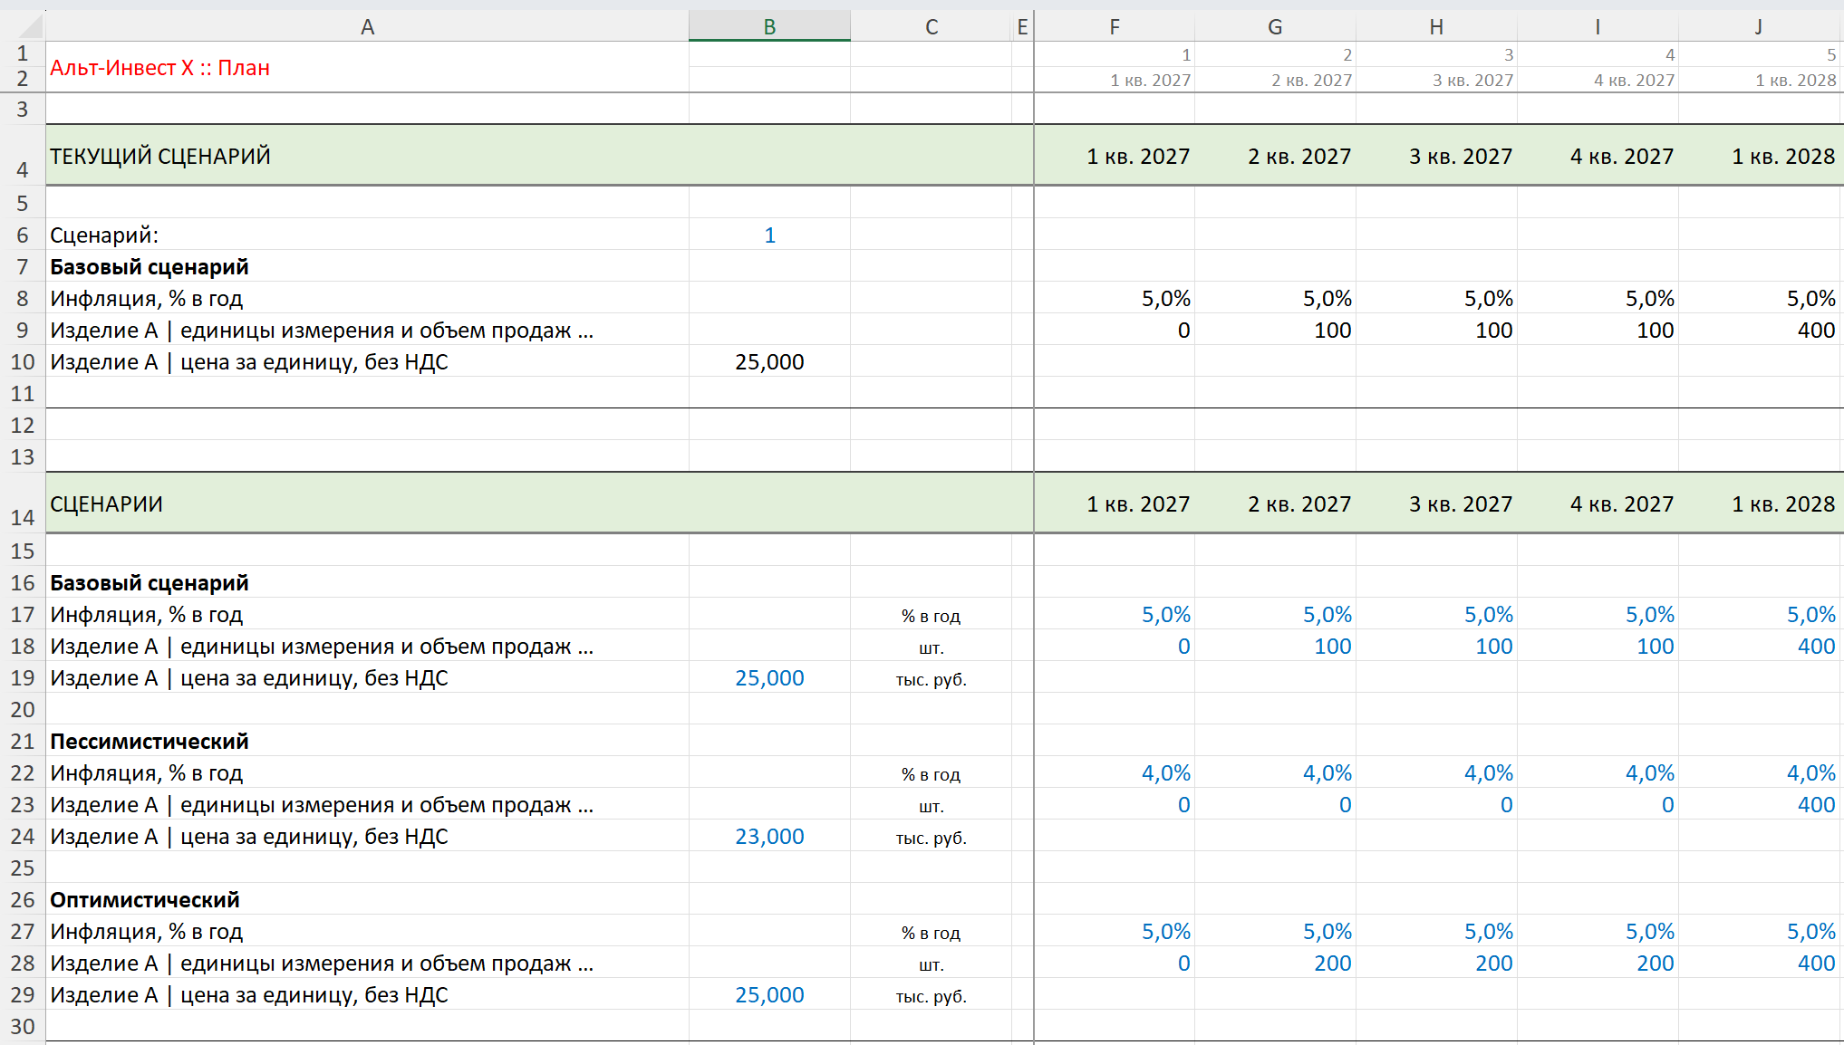The height and width of the screenshot is (1045, 1844).
Task: Click the optimistic sales volume 200 in column G
Action: point(1275,964)
